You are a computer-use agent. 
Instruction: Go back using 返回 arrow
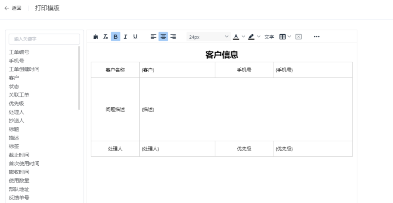pos(13,8)
